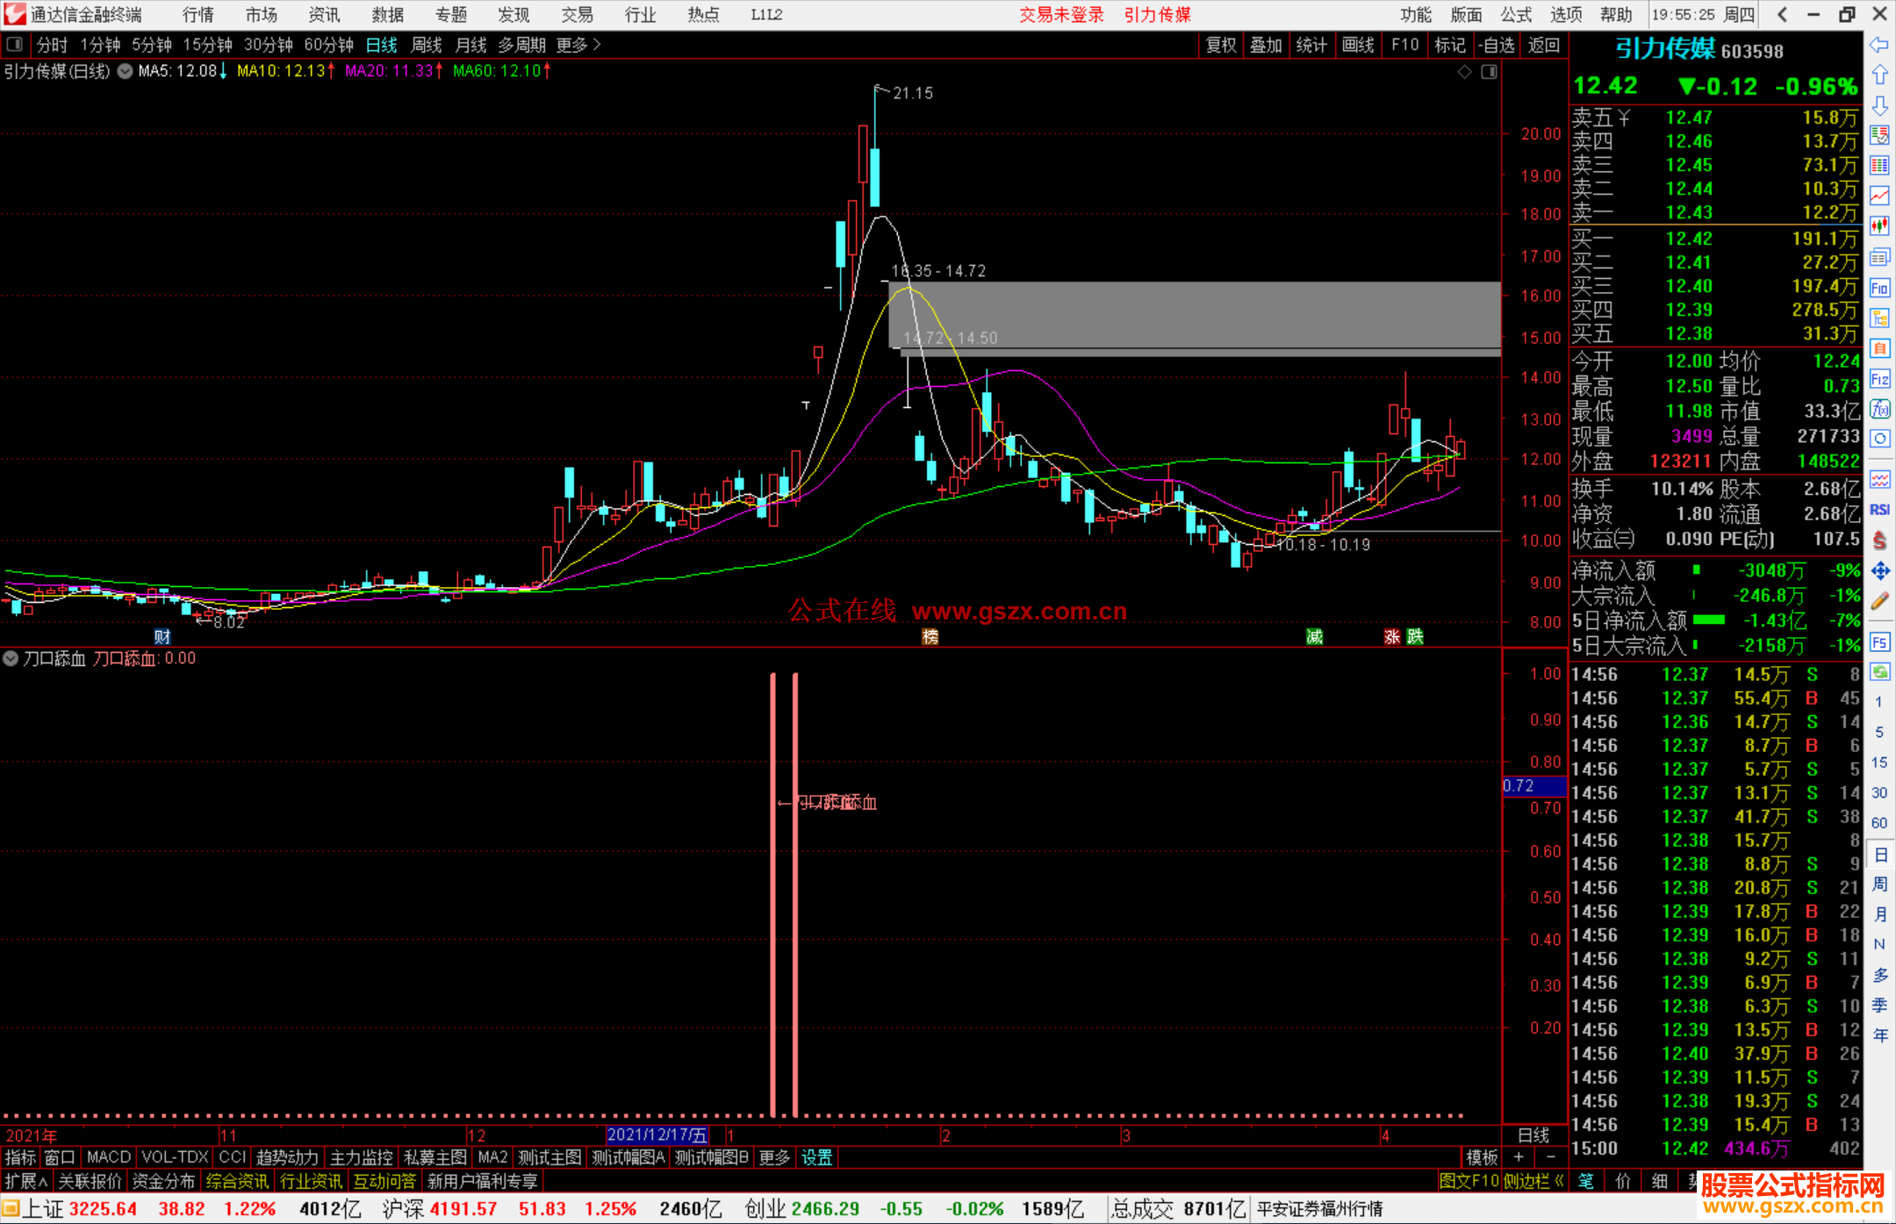
Task: Expand the 更多 period options
Action: (x=578, y=45)
